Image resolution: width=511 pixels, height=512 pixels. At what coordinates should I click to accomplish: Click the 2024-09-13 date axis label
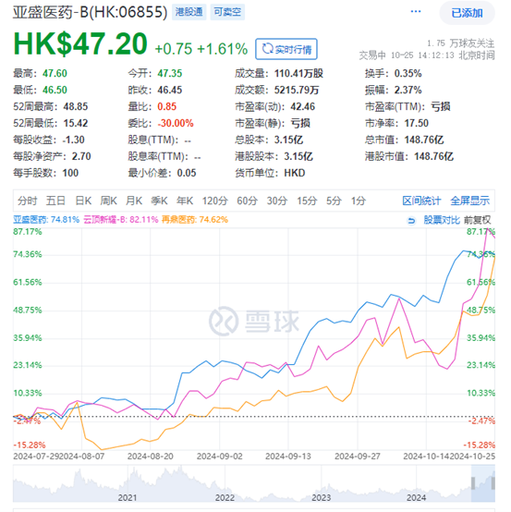pyautogui.click(x=288, y=457)
